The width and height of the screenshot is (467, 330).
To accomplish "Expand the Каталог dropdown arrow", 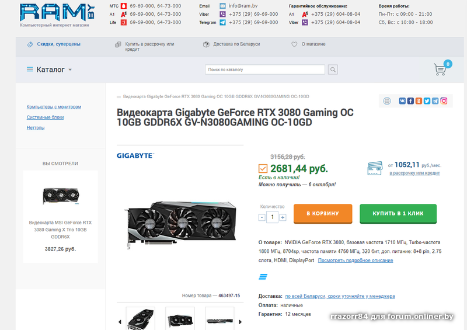I will click(x=70, y=70).
